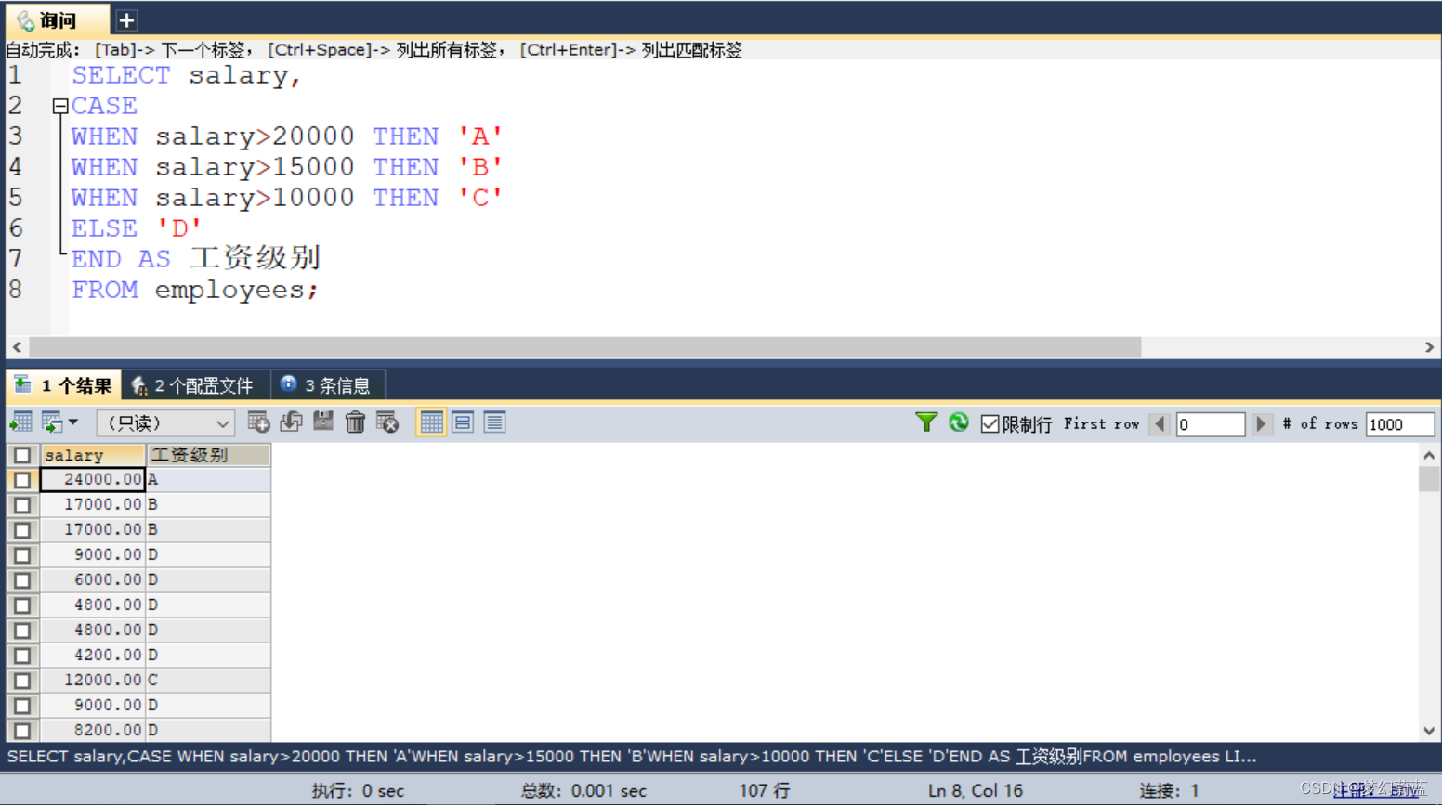Collapse the CASE block fold marker
This screenshot has width=1442, height=805.
pyautogui.click(x=60, y=106)
